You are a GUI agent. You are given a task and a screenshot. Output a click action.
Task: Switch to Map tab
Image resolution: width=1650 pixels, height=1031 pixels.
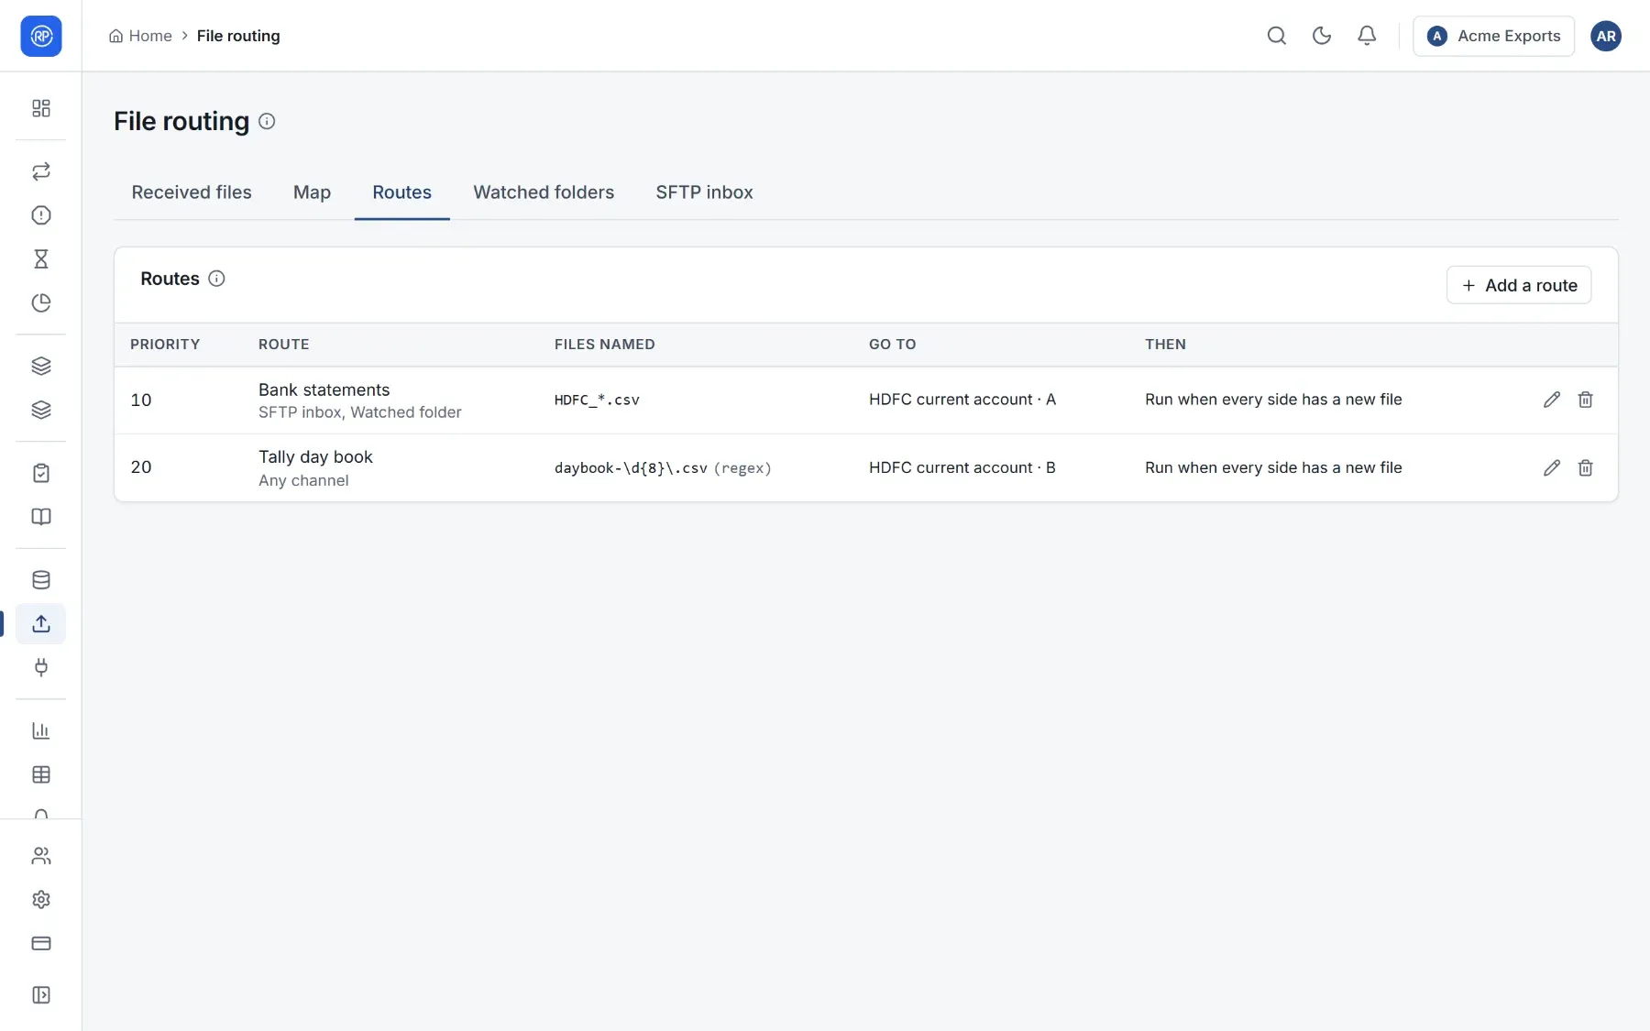[x=312, y=192]
